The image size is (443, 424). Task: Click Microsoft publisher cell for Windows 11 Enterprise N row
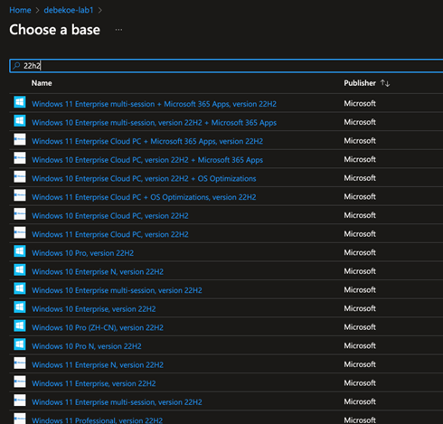360,364
